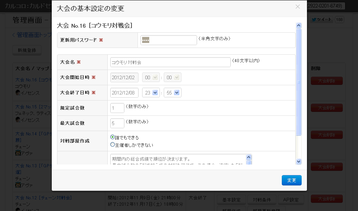The width and height of the screenshot is (358, 211).
Task: Click the dialog scrollbar up arrow
Action: click(298, 26)
